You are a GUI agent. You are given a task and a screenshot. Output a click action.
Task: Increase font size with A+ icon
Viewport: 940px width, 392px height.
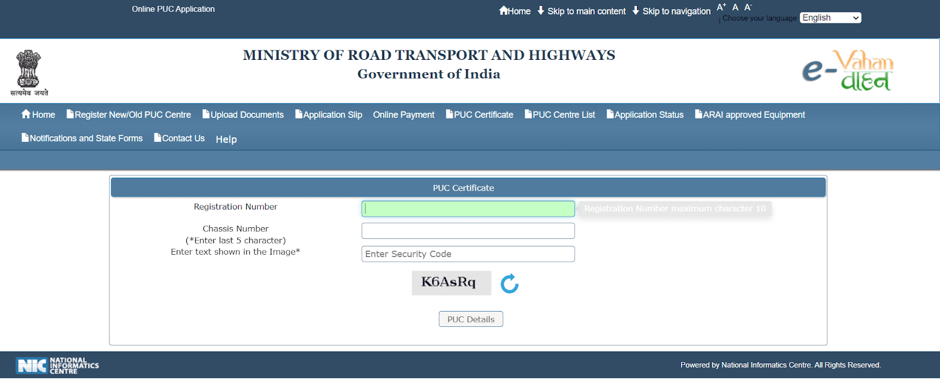(x=721, y=8)
